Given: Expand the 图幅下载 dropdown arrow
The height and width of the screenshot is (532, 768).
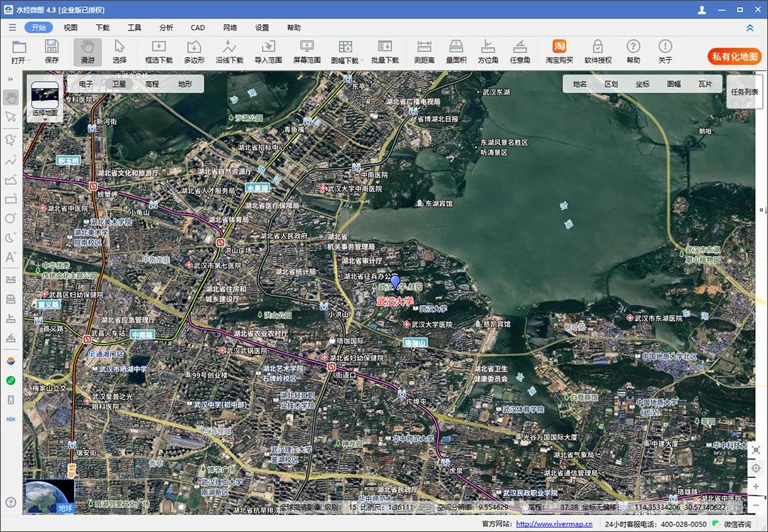Looking at the screenshot, I should (361, 60).
